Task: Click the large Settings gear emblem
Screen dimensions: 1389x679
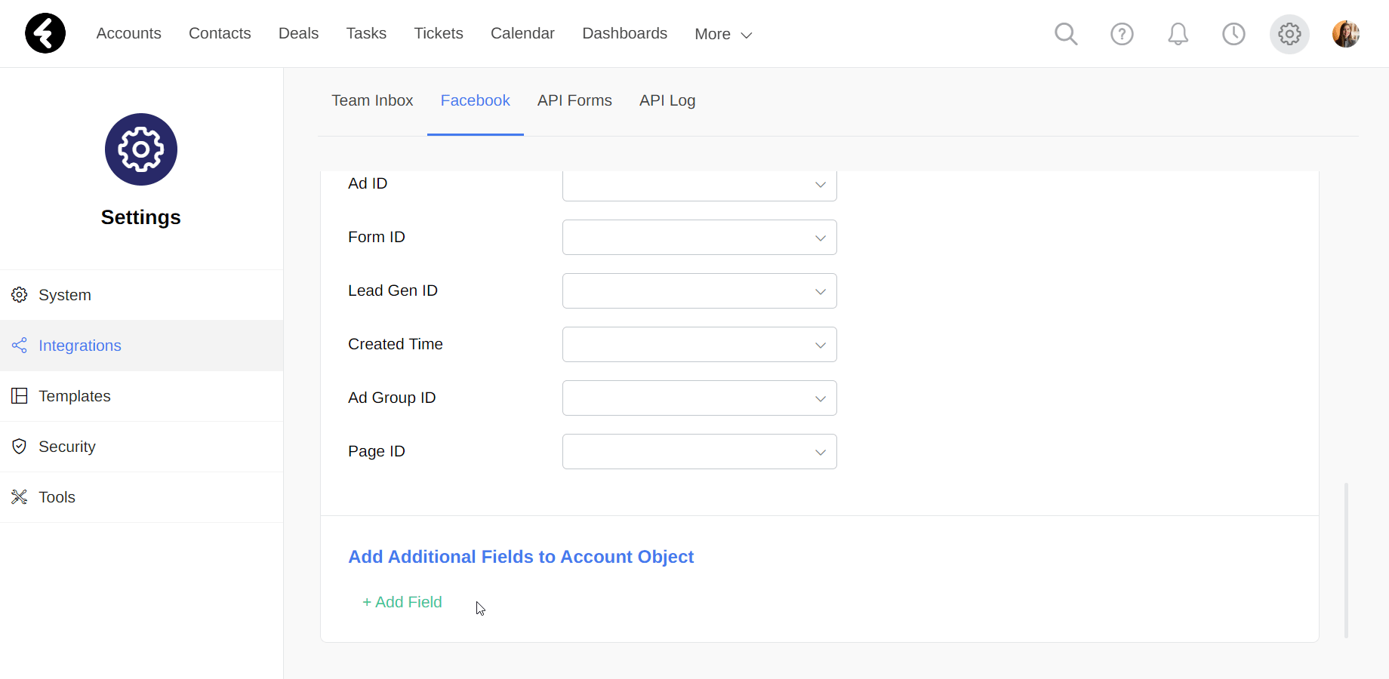Action: pyautogui.click(x=141, y=149)
